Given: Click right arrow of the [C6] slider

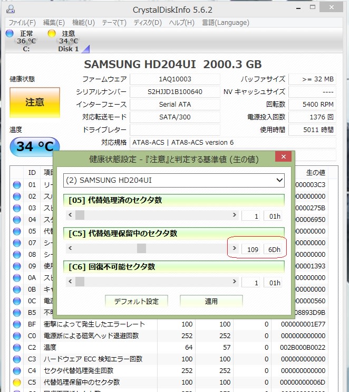Looking at the screenshot, I should click(234, 282).
